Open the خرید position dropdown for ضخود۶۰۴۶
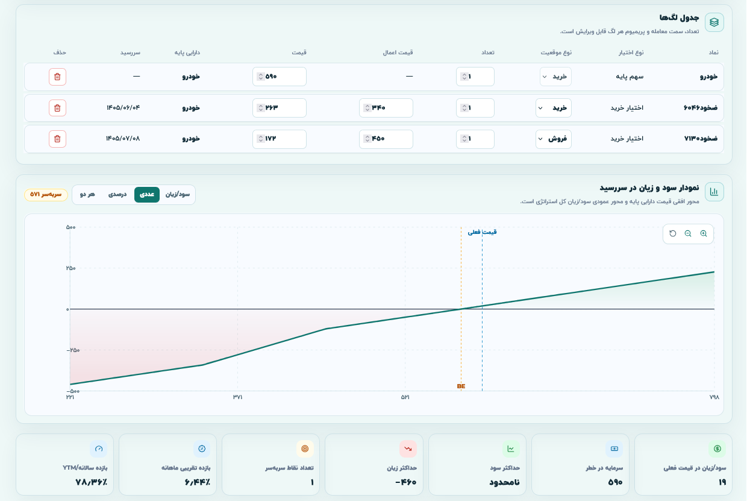The height and width of the screenshot is (501, 747). tap(554, 108)
